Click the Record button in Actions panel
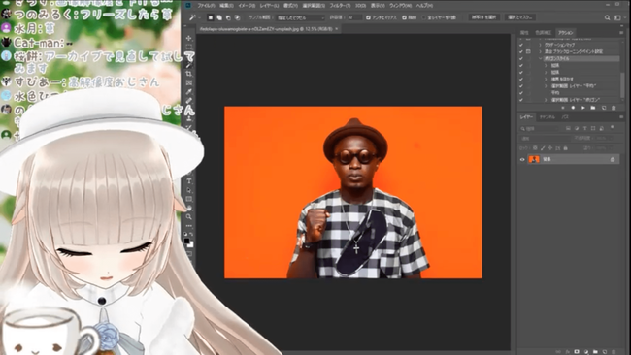This screenshot has height=355, width=631. pyautogui.click(x=573, y=108)
